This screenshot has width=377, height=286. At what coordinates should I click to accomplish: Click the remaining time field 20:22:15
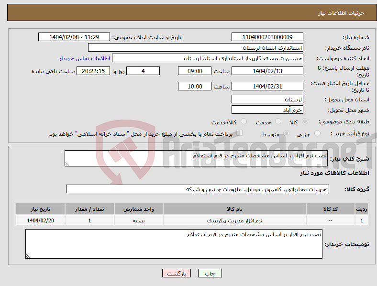click(x=93, y=71)
